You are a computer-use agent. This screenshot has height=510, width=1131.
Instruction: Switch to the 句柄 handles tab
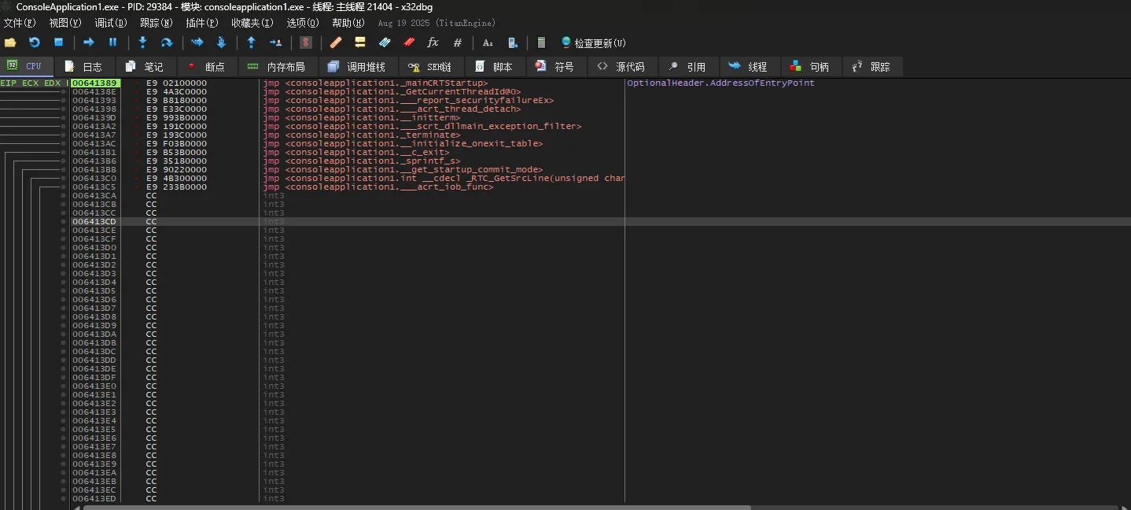[810, 67]
